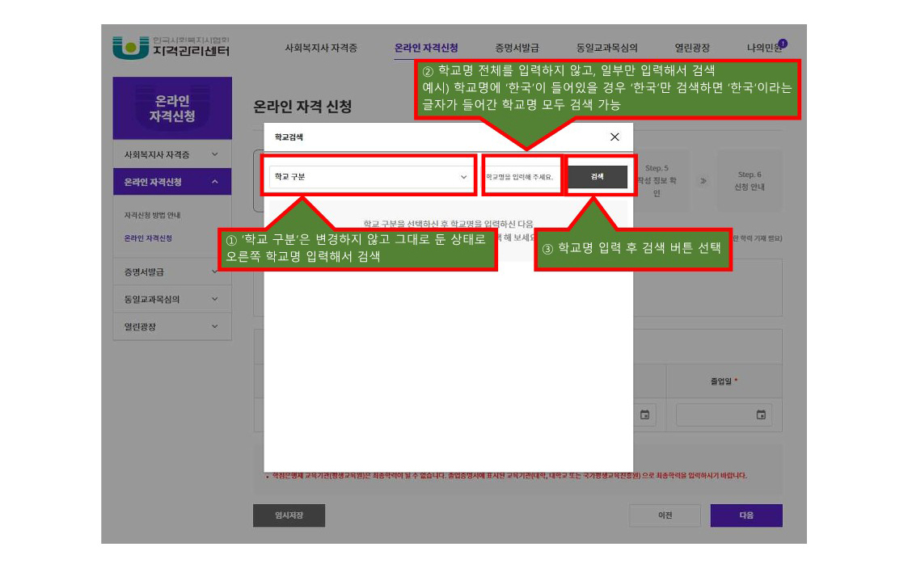908x568 pixels.
Task: Open the 졸업일 calendar picker icon
Action: 761,414
